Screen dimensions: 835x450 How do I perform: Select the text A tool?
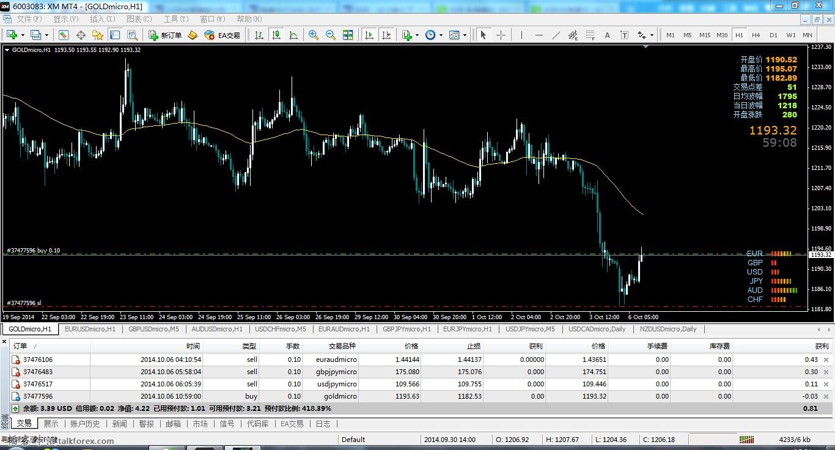coord(607,35)
